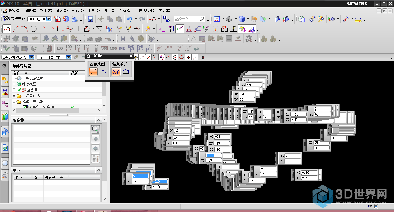The height and width of the screenshot is (212, 394).
Task: Open the HD3D Tools sidebar icon
Action: pos(5,132)
